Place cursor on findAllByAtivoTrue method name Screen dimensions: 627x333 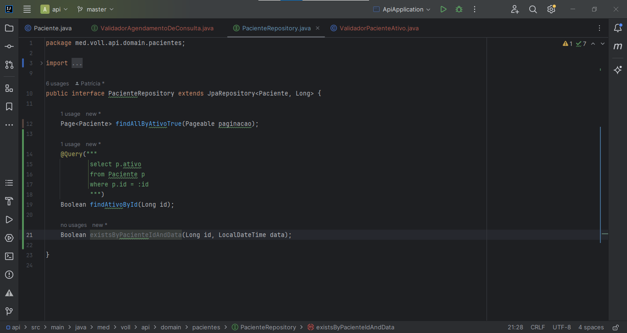click(x=149, y=124)
